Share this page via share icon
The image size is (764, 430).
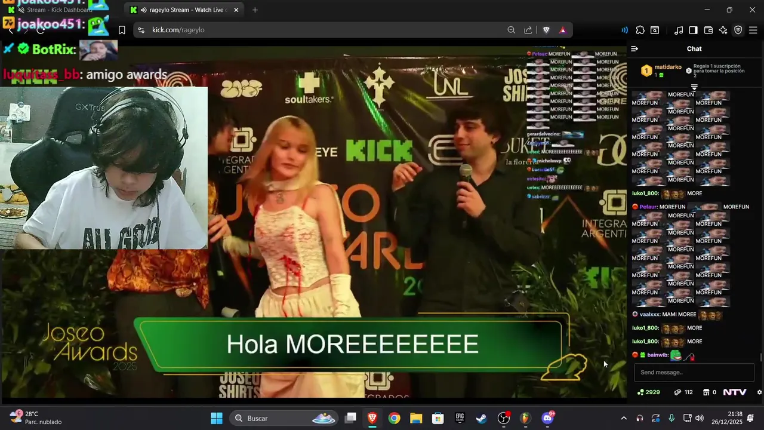click(x=528, y=30)
